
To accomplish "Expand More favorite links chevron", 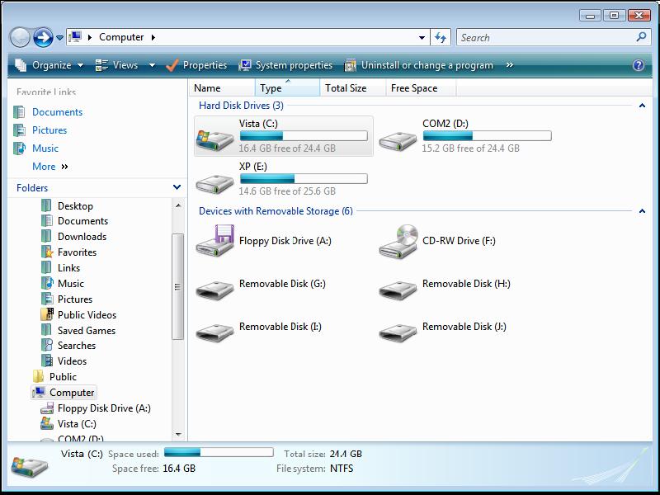I will click(64, 167).
